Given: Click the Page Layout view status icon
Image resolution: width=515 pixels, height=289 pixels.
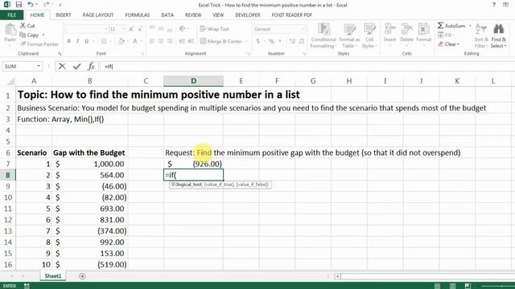Looking at the screenshot, I should [x=452, y=286].
